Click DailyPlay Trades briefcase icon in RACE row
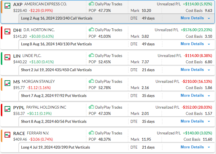The width and height of the screenshot is (216, 154). point(91,133)
